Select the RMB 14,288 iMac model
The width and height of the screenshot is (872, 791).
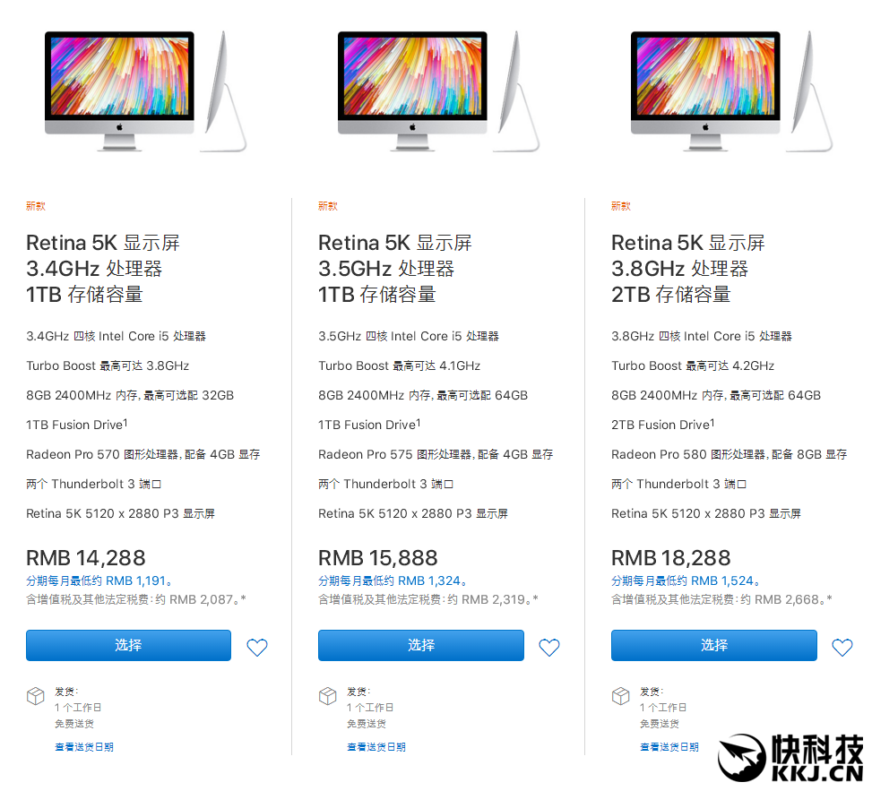click(x=128, y=645)
